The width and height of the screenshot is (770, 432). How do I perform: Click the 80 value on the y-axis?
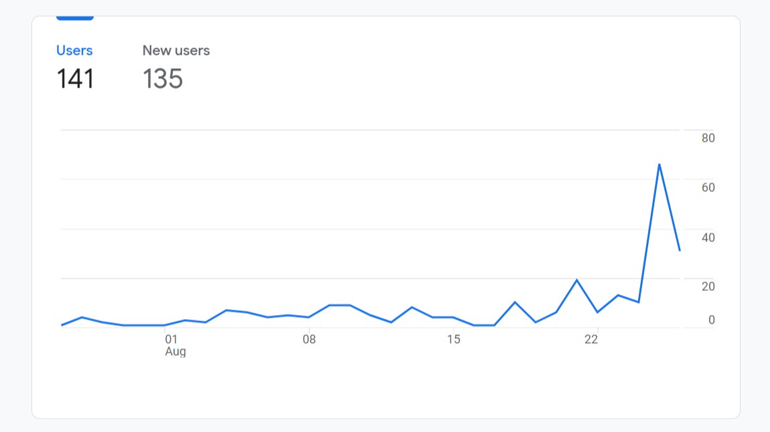(708, 138)
